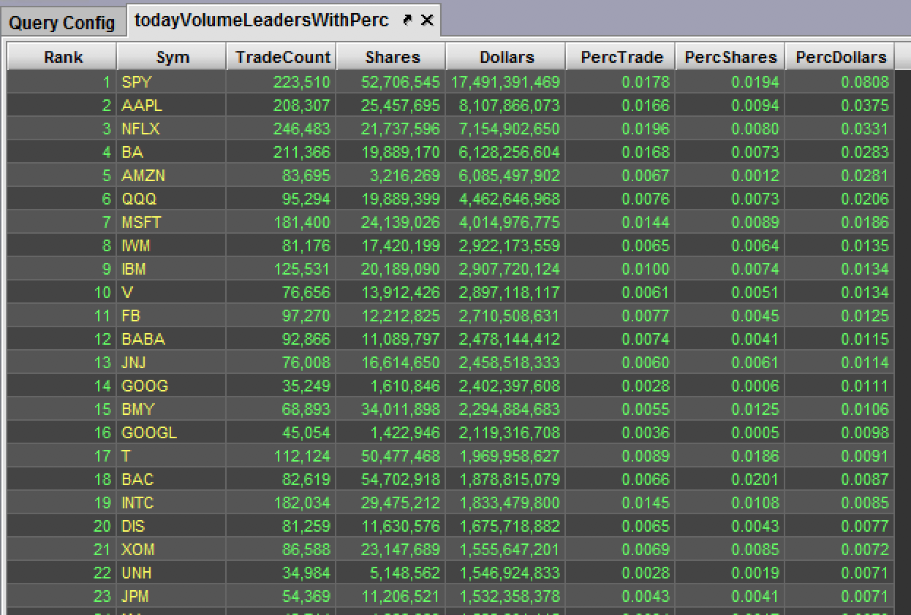Click the NFLX symbol cell

[x=172, y=129]
